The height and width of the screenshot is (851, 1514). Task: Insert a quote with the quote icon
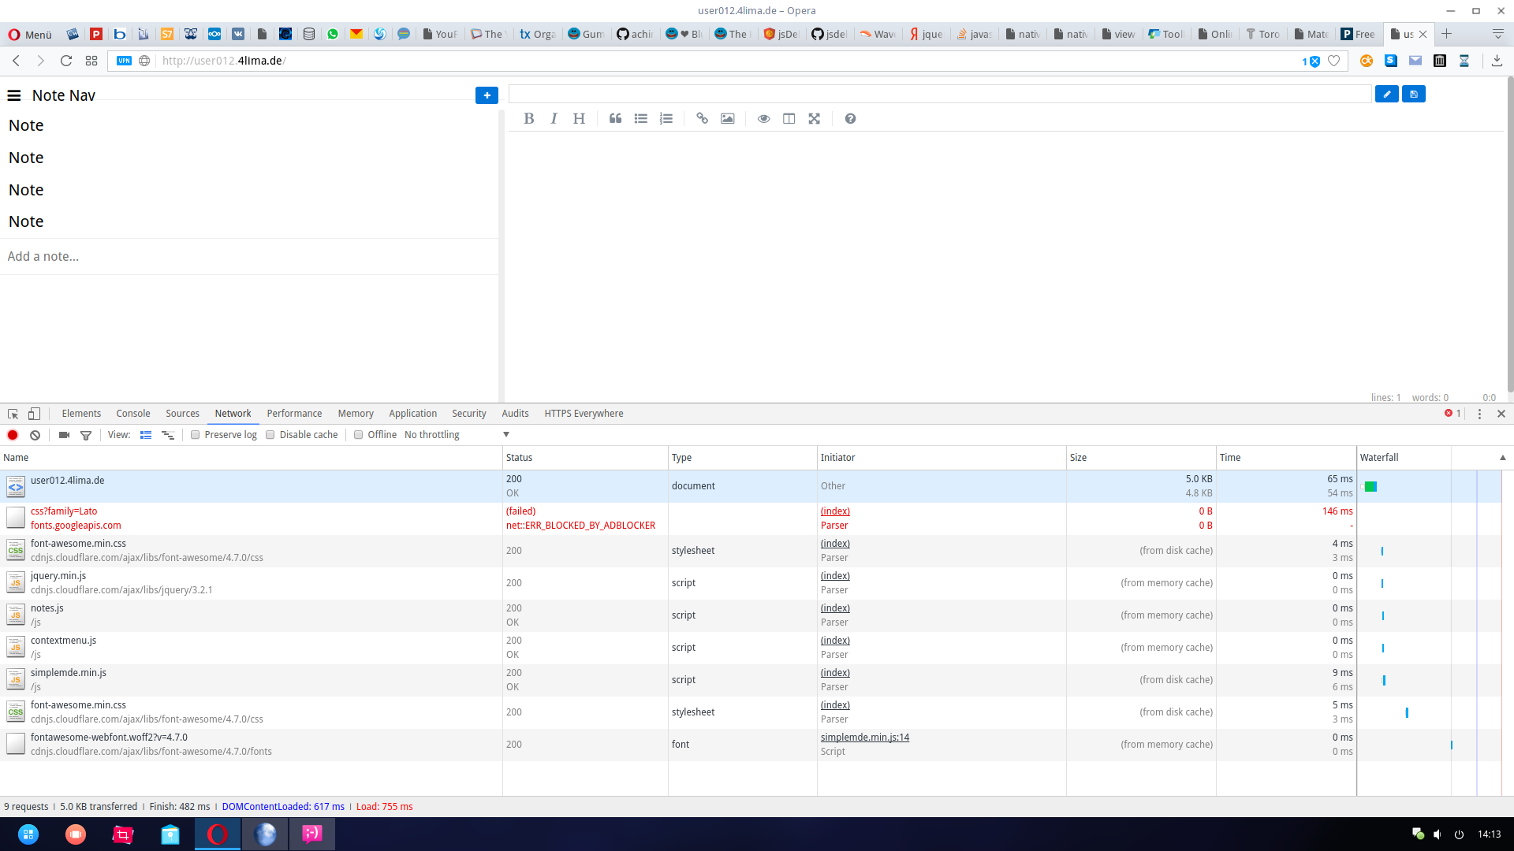click(616, 118)
